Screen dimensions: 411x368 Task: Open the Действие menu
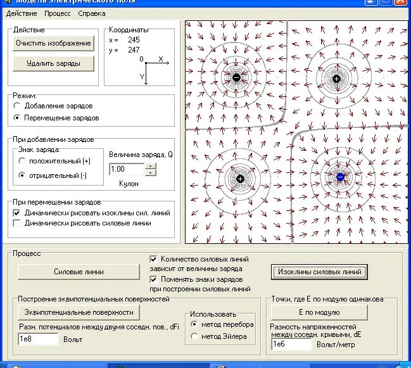click(22, 13)
